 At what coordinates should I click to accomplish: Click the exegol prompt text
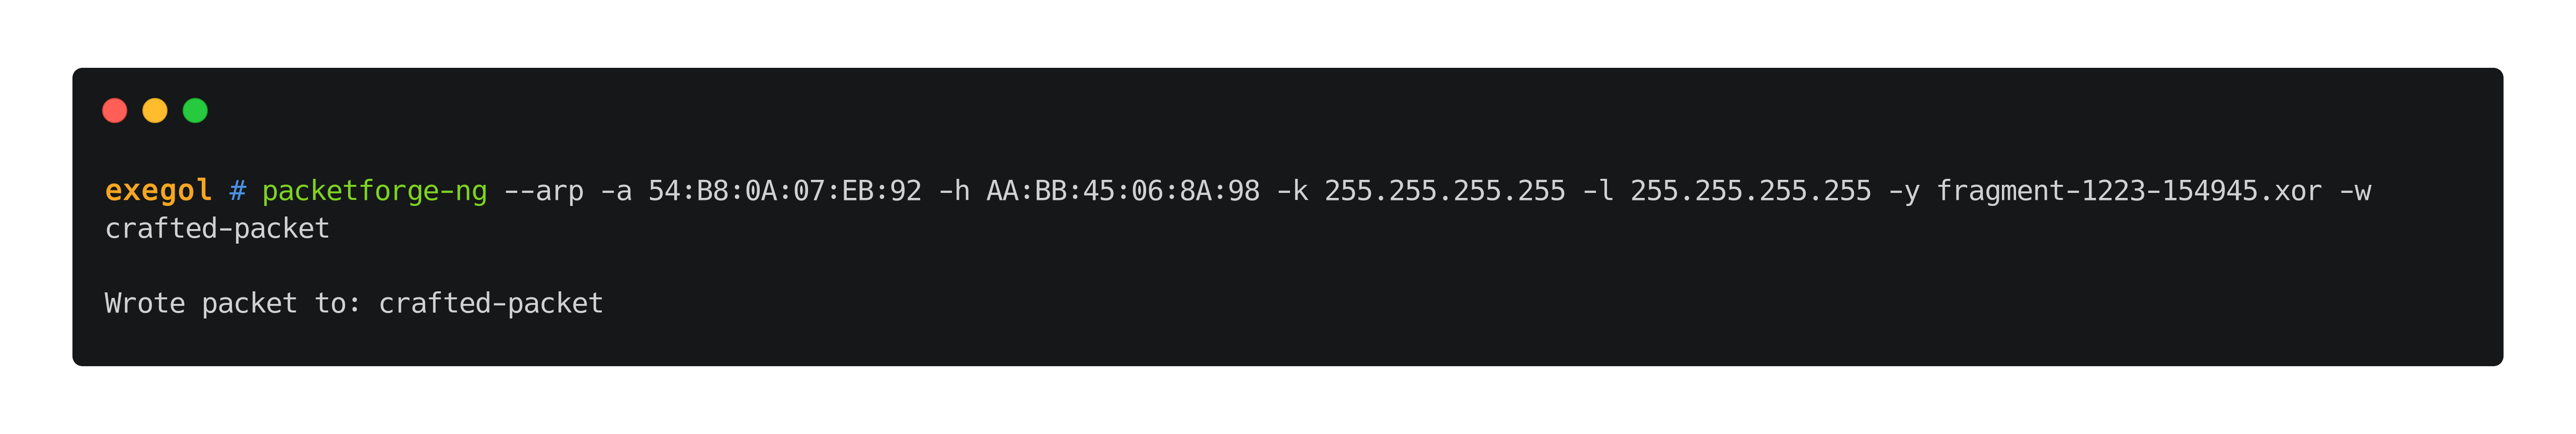158,190
